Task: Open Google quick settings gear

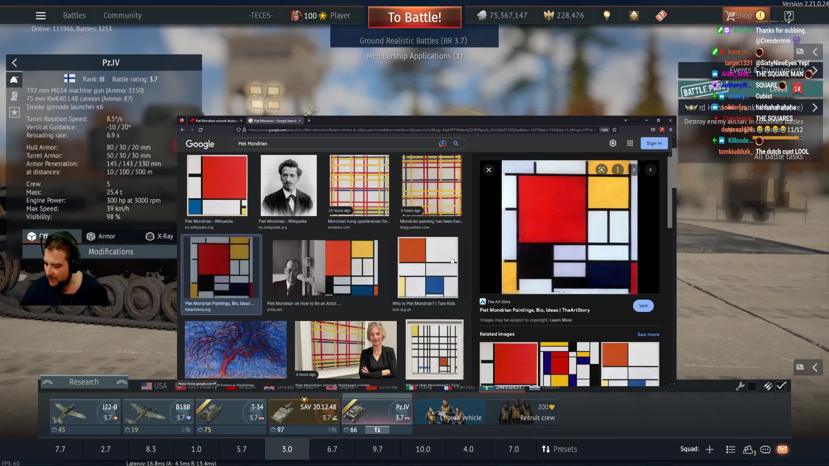Action: [613, 143]
